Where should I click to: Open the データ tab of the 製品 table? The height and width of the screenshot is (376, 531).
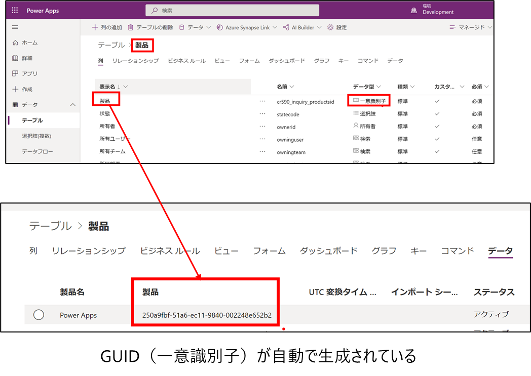tap(501, 250)
